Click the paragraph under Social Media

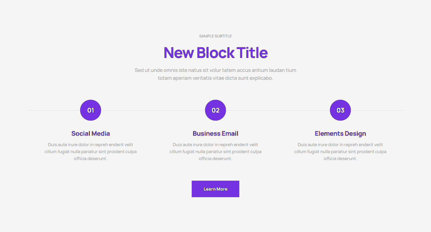(91, 152)
